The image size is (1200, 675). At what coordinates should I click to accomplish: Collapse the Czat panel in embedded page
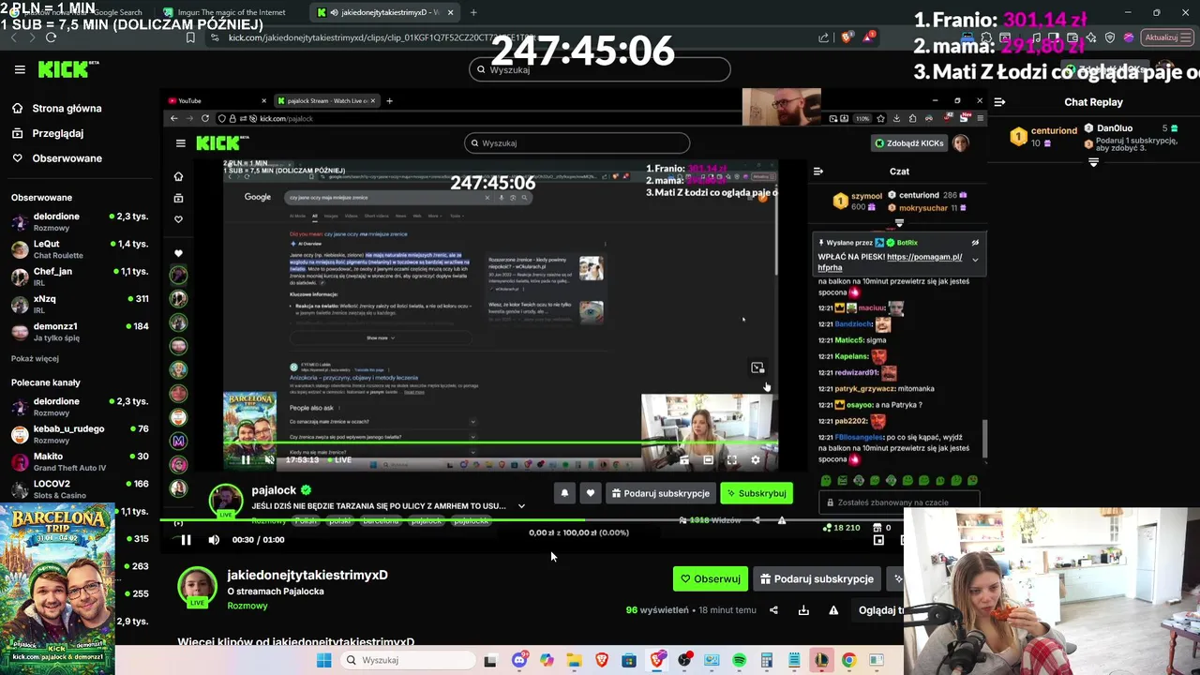click(x=818, y=172)
